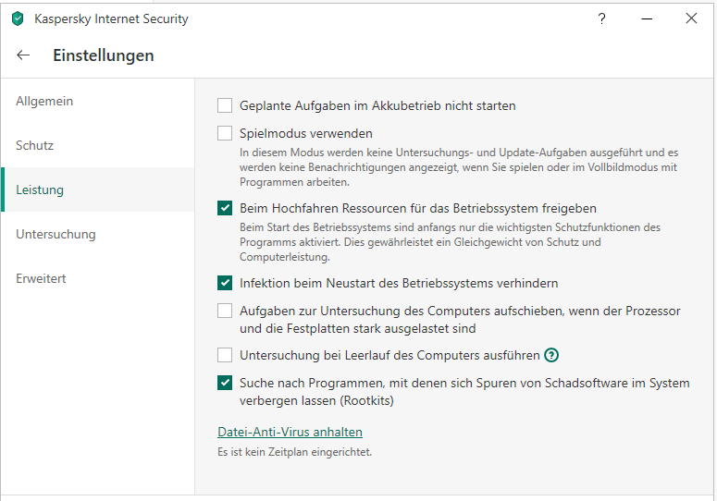Uncheck the Rootkits search checkbox
The image size is (717, 501).
[x=225, y=383]
